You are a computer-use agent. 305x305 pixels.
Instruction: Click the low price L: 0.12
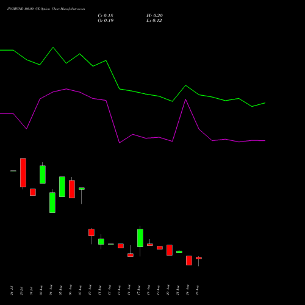[154, 21]
